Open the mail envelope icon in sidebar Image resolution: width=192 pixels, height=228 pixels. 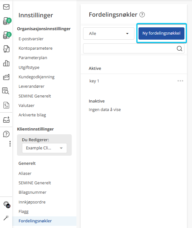6,7
